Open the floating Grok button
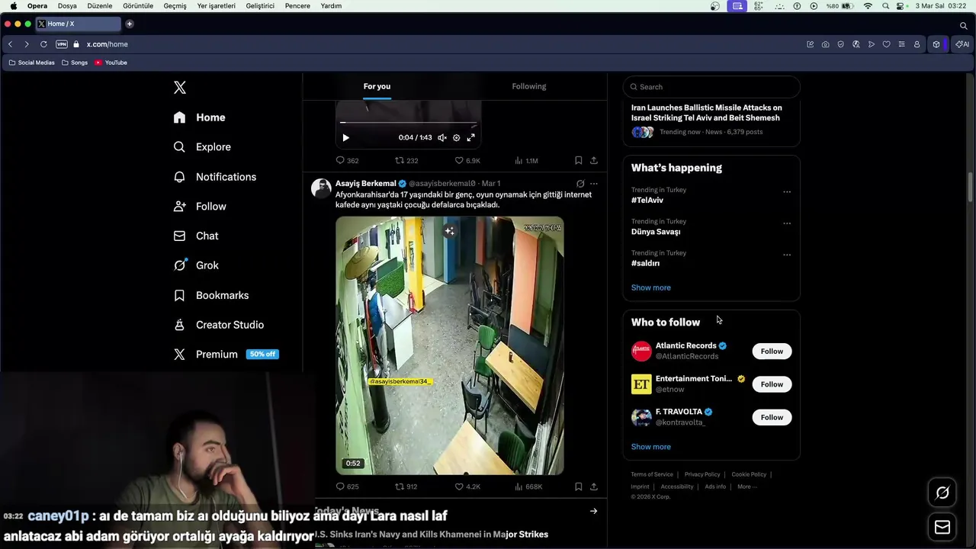 click(942, 493)
